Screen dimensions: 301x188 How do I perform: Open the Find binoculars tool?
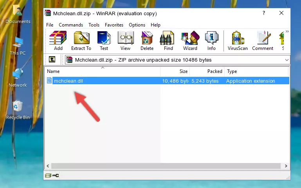pyautogui.click(x=168, y=41)
